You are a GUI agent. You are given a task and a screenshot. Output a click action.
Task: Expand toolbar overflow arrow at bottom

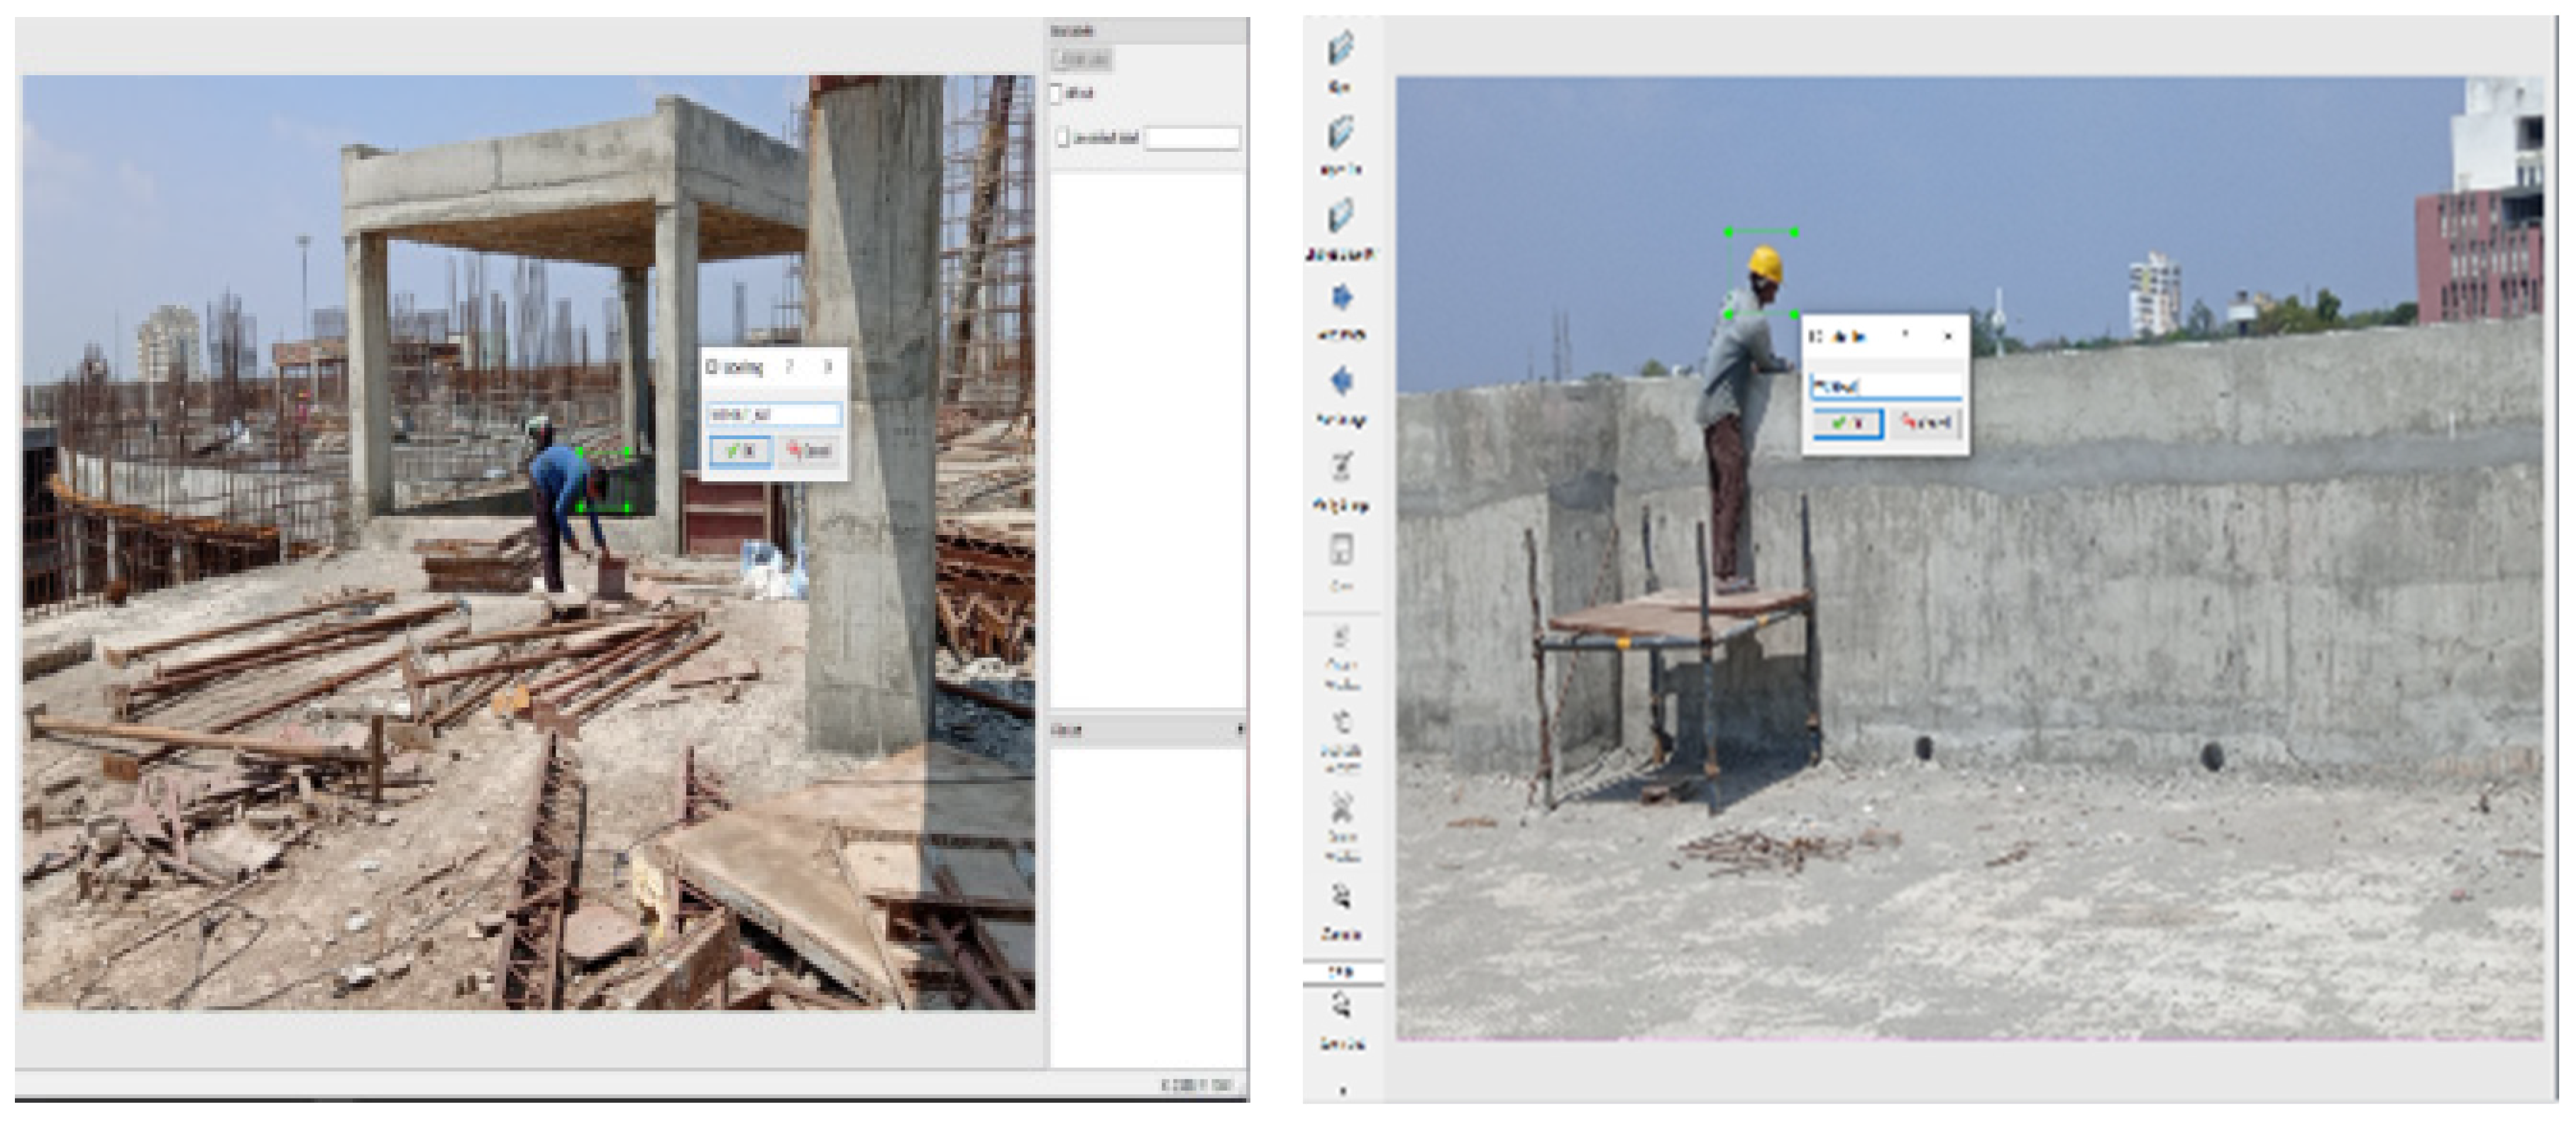coord(1342,1091)
